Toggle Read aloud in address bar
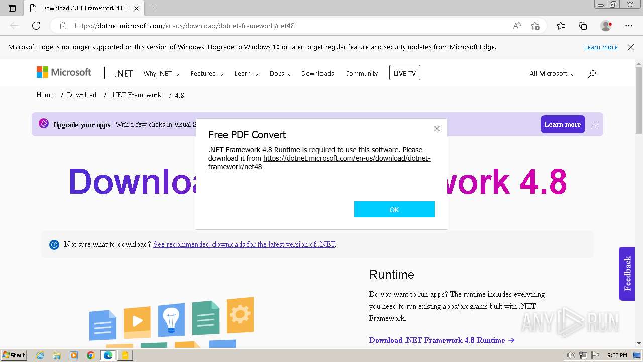The width and height of the screenshot is (643, 362). pos(517,26)
